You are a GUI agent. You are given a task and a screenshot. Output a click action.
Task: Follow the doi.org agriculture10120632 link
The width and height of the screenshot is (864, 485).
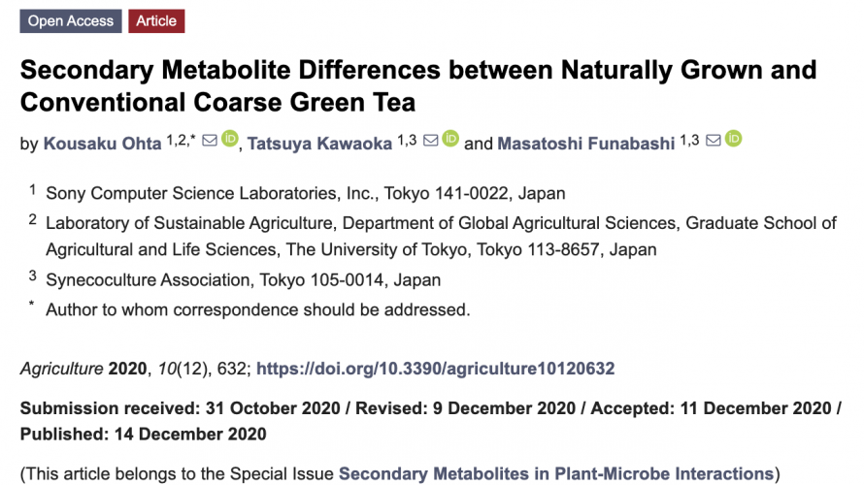tap(435, 369)
